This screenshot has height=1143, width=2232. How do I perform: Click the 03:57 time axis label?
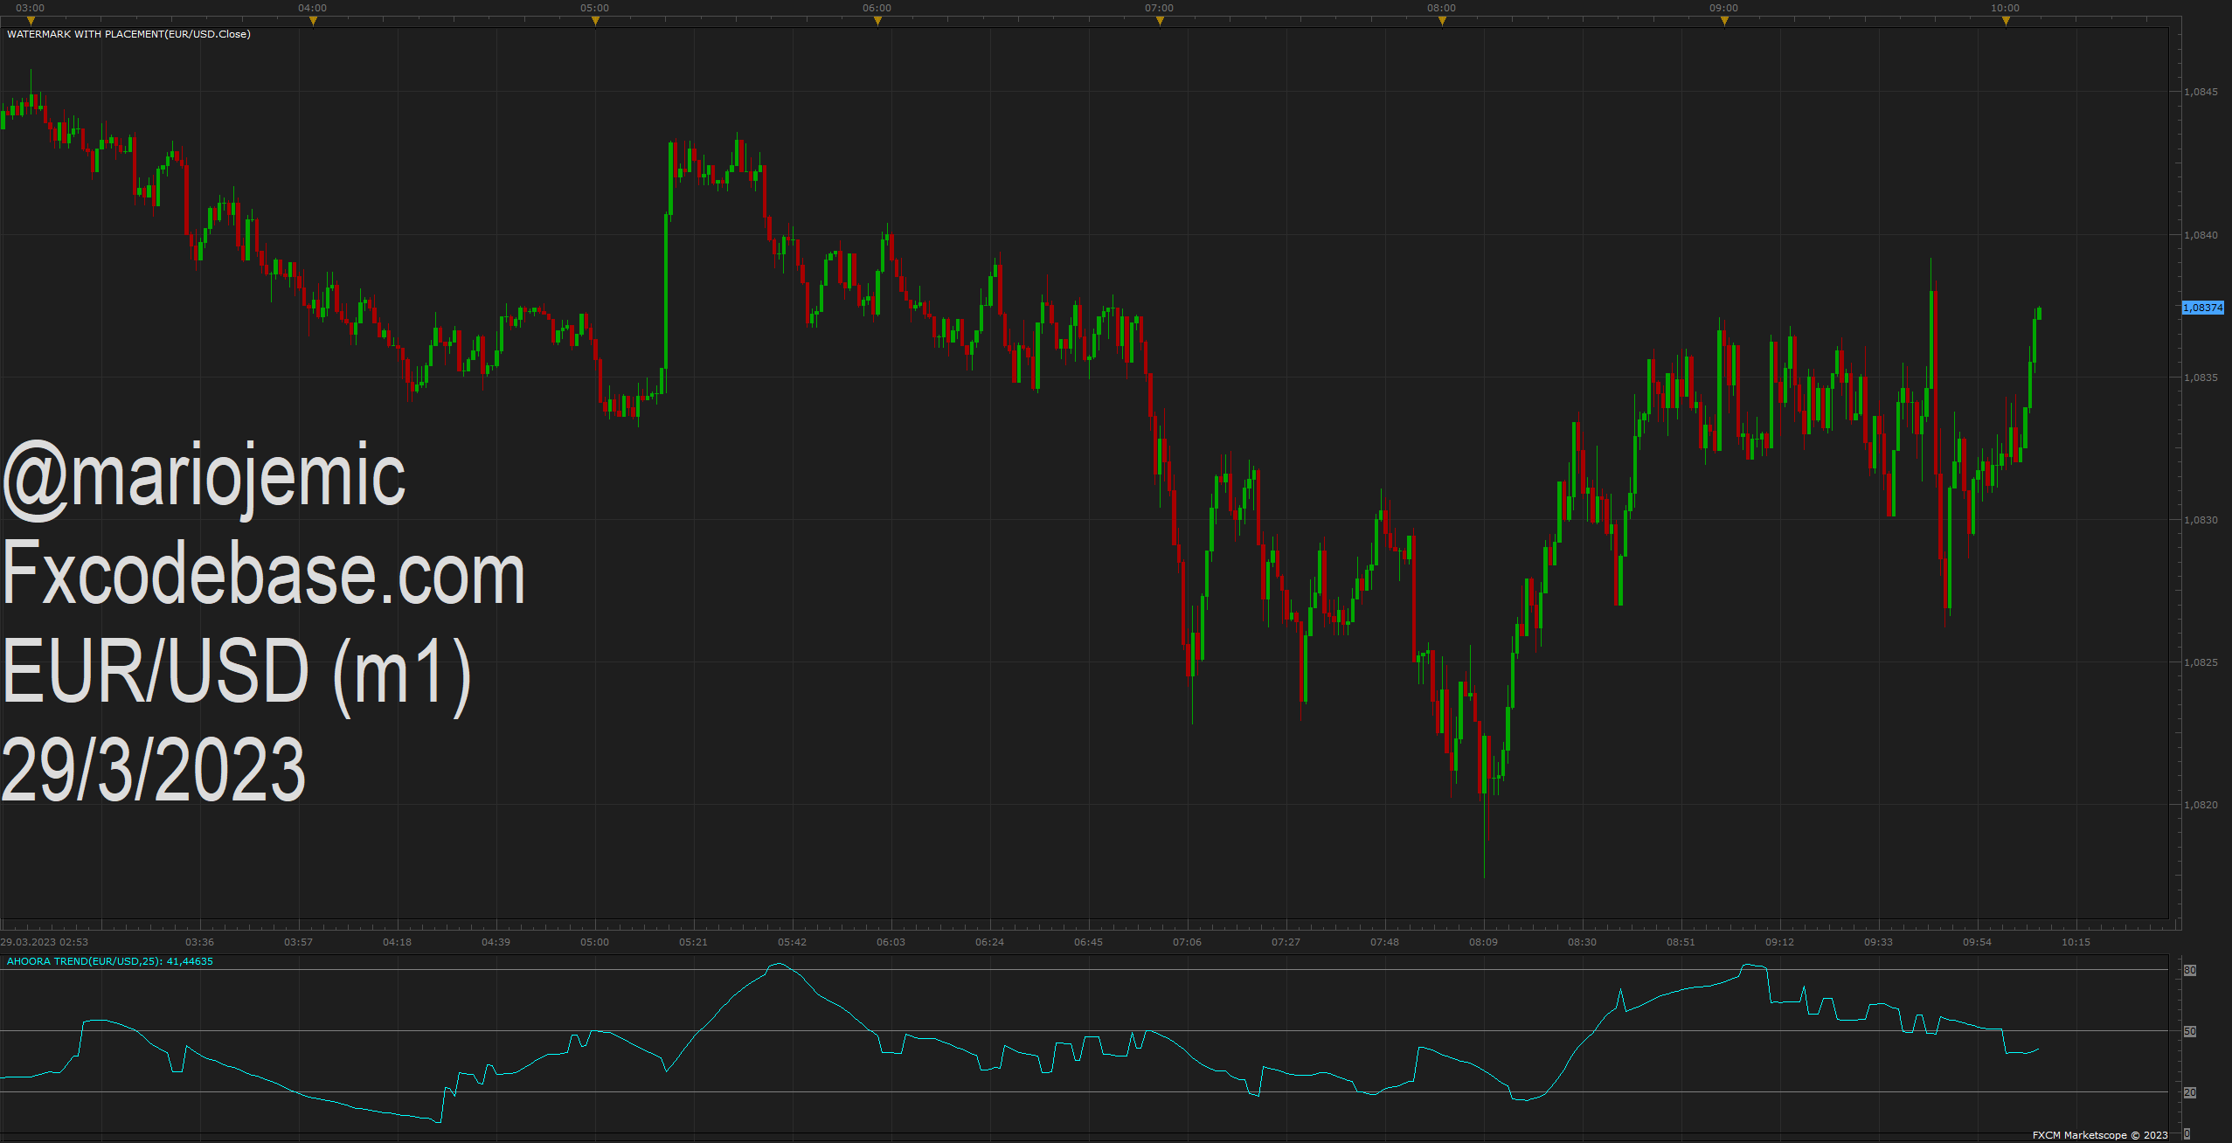298,942
